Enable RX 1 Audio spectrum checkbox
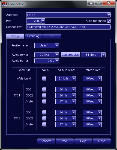This screenshot has width=117, height=150. 44,101
